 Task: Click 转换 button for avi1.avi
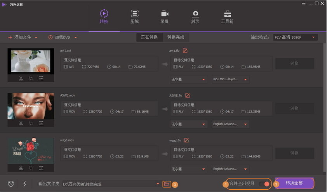(x=294, y=64)
